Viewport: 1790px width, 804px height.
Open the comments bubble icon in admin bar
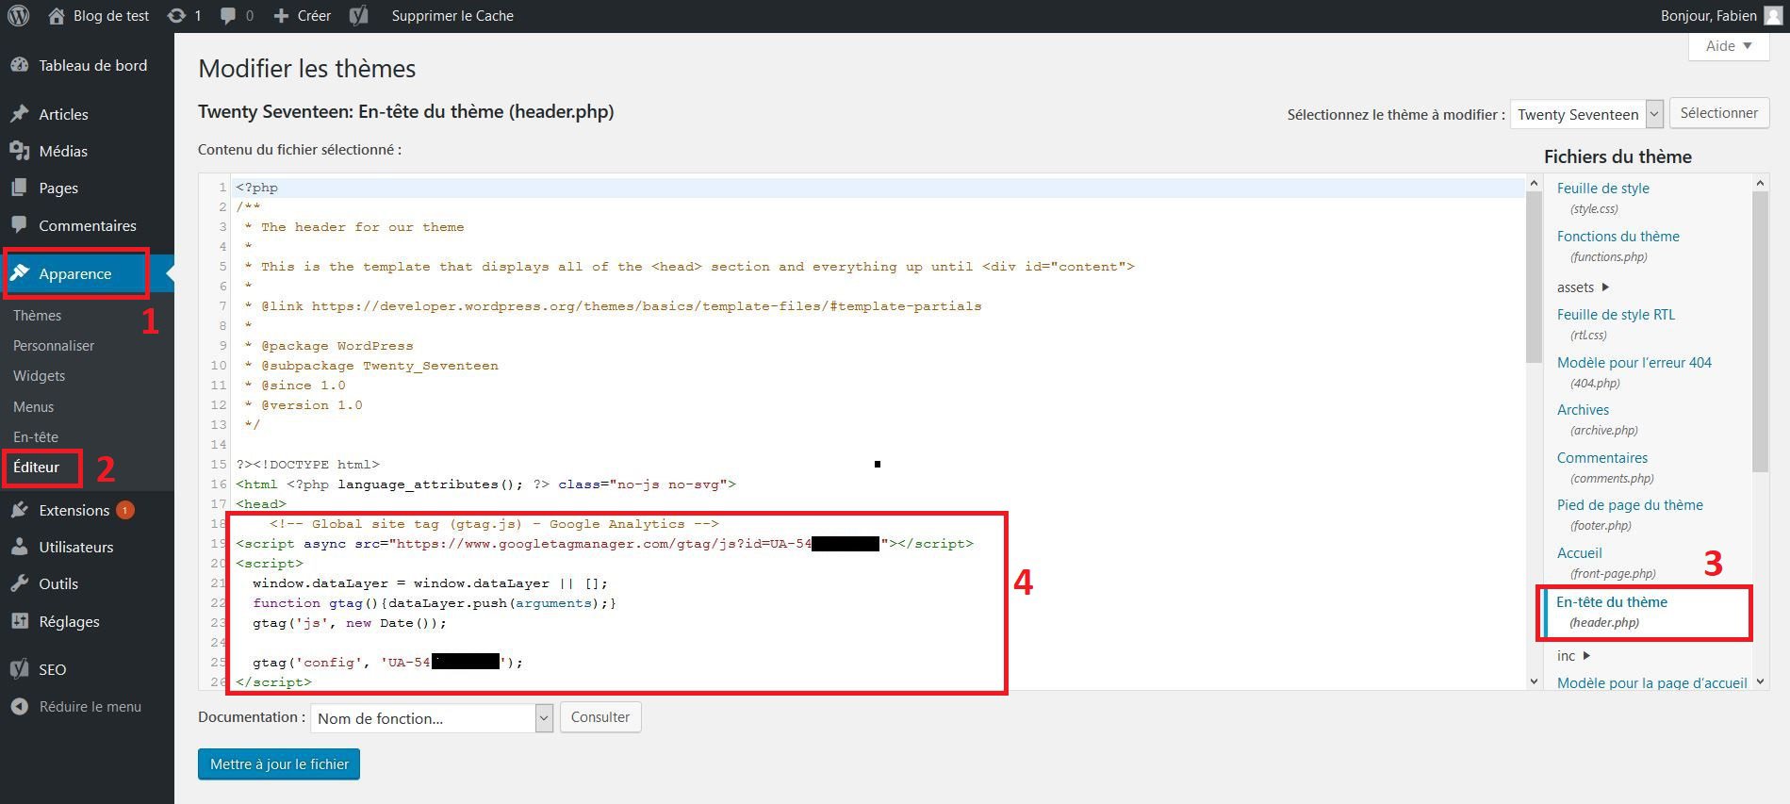(228, 16)
